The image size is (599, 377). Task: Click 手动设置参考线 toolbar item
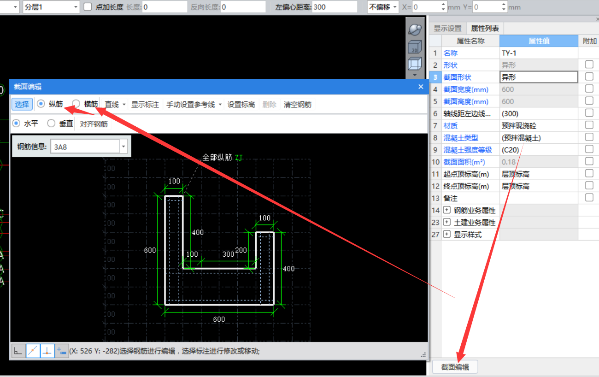(191, 105)
